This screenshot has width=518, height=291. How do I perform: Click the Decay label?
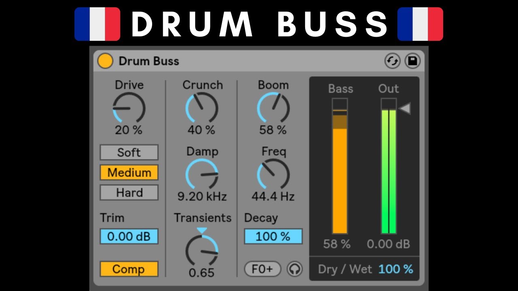(x=261, y=218)
